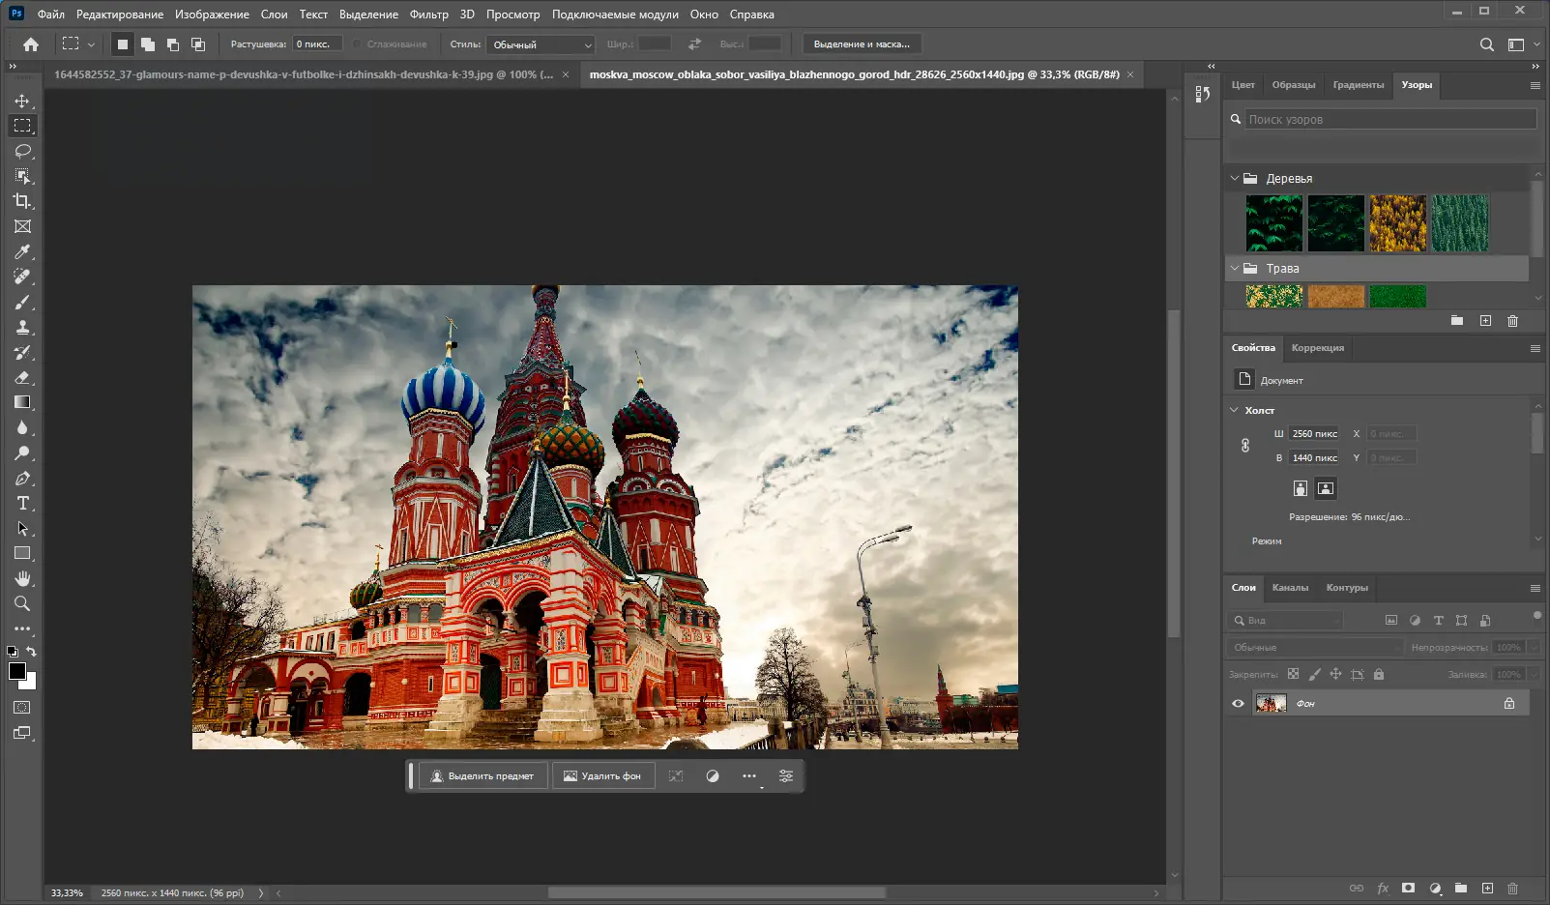Image resolution: width=1550 pixels, height=905 pixels.
Task: Open the Фильтр menu
Action: click(428, 15)
